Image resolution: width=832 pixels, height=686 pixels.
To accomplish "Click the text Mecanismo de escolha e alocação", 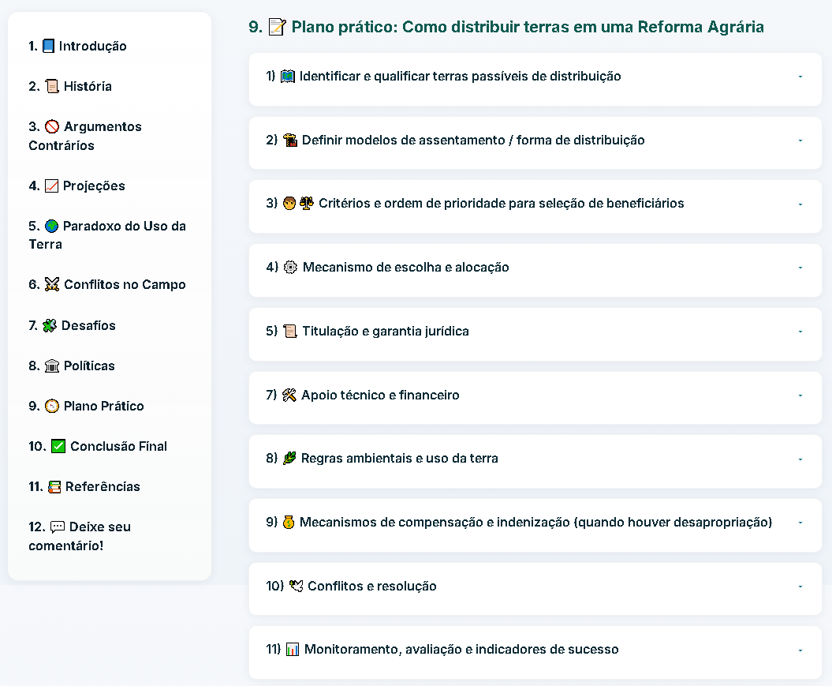I will (x=406, y=267).
